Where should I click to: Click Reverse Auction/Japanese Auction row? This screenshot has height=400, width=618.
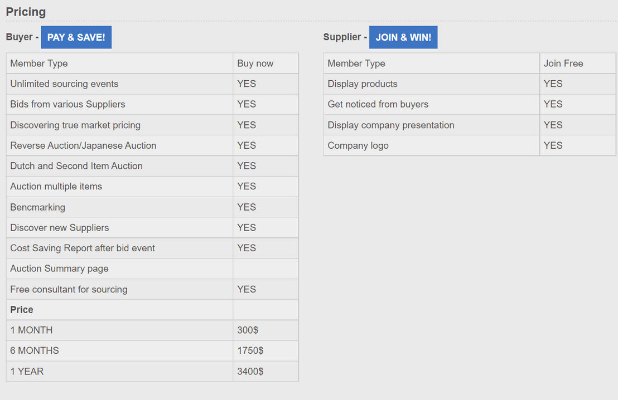152,145
